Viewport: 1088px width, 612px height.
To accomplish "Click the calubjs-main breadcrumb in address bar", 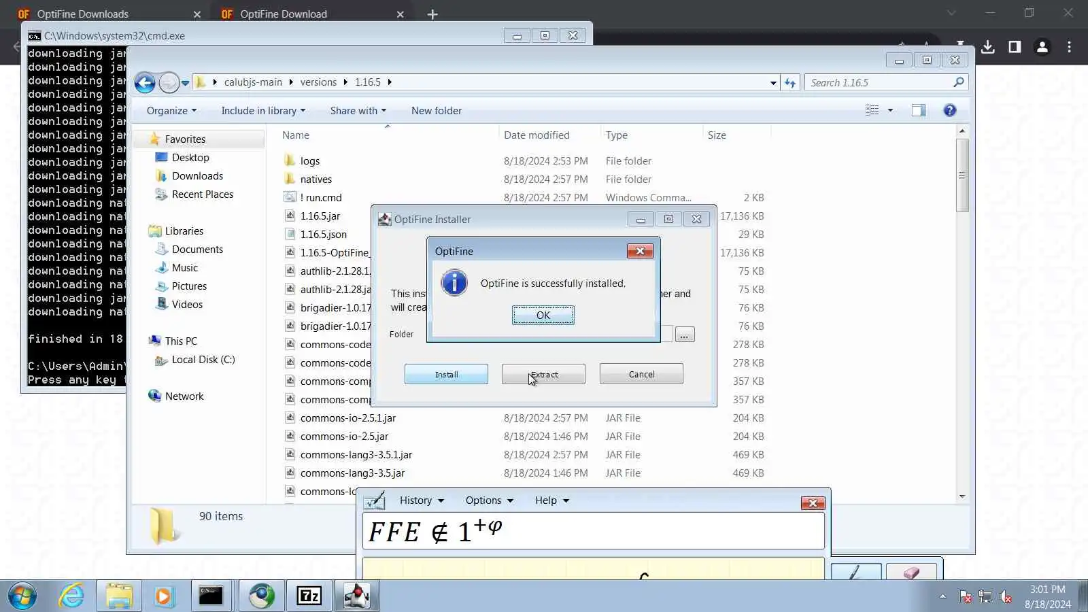I will pos(253,82).
